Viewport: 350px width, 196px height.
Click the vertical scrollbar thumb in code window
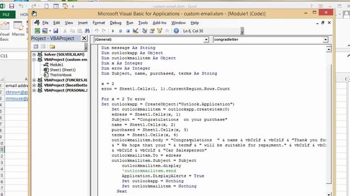point(329,124)
